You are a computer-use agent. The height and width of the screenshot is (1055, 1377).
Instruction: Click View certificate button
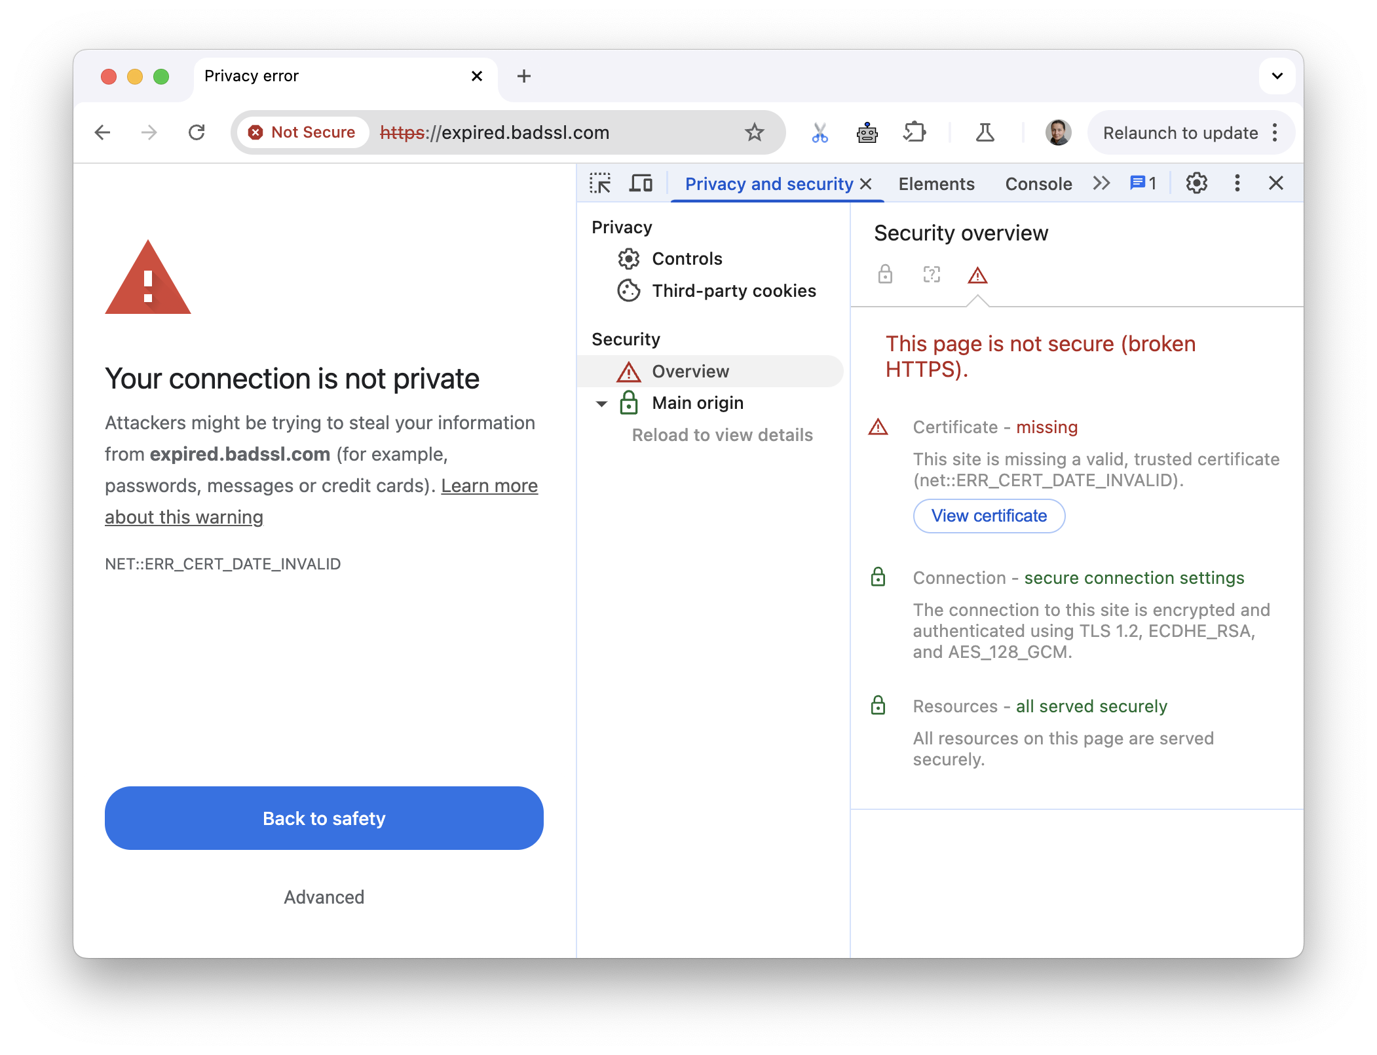pyautogui.click(x=989, y=515)
